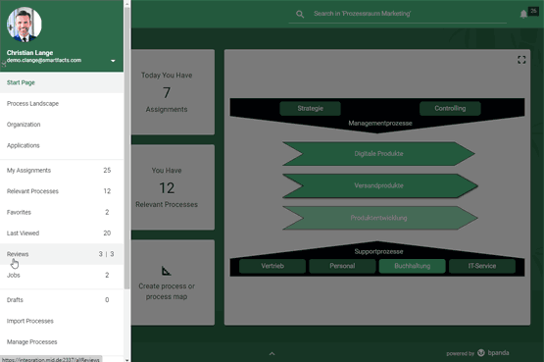
Task: Click the notification bell icon
Action: click(x=523, y=15)
